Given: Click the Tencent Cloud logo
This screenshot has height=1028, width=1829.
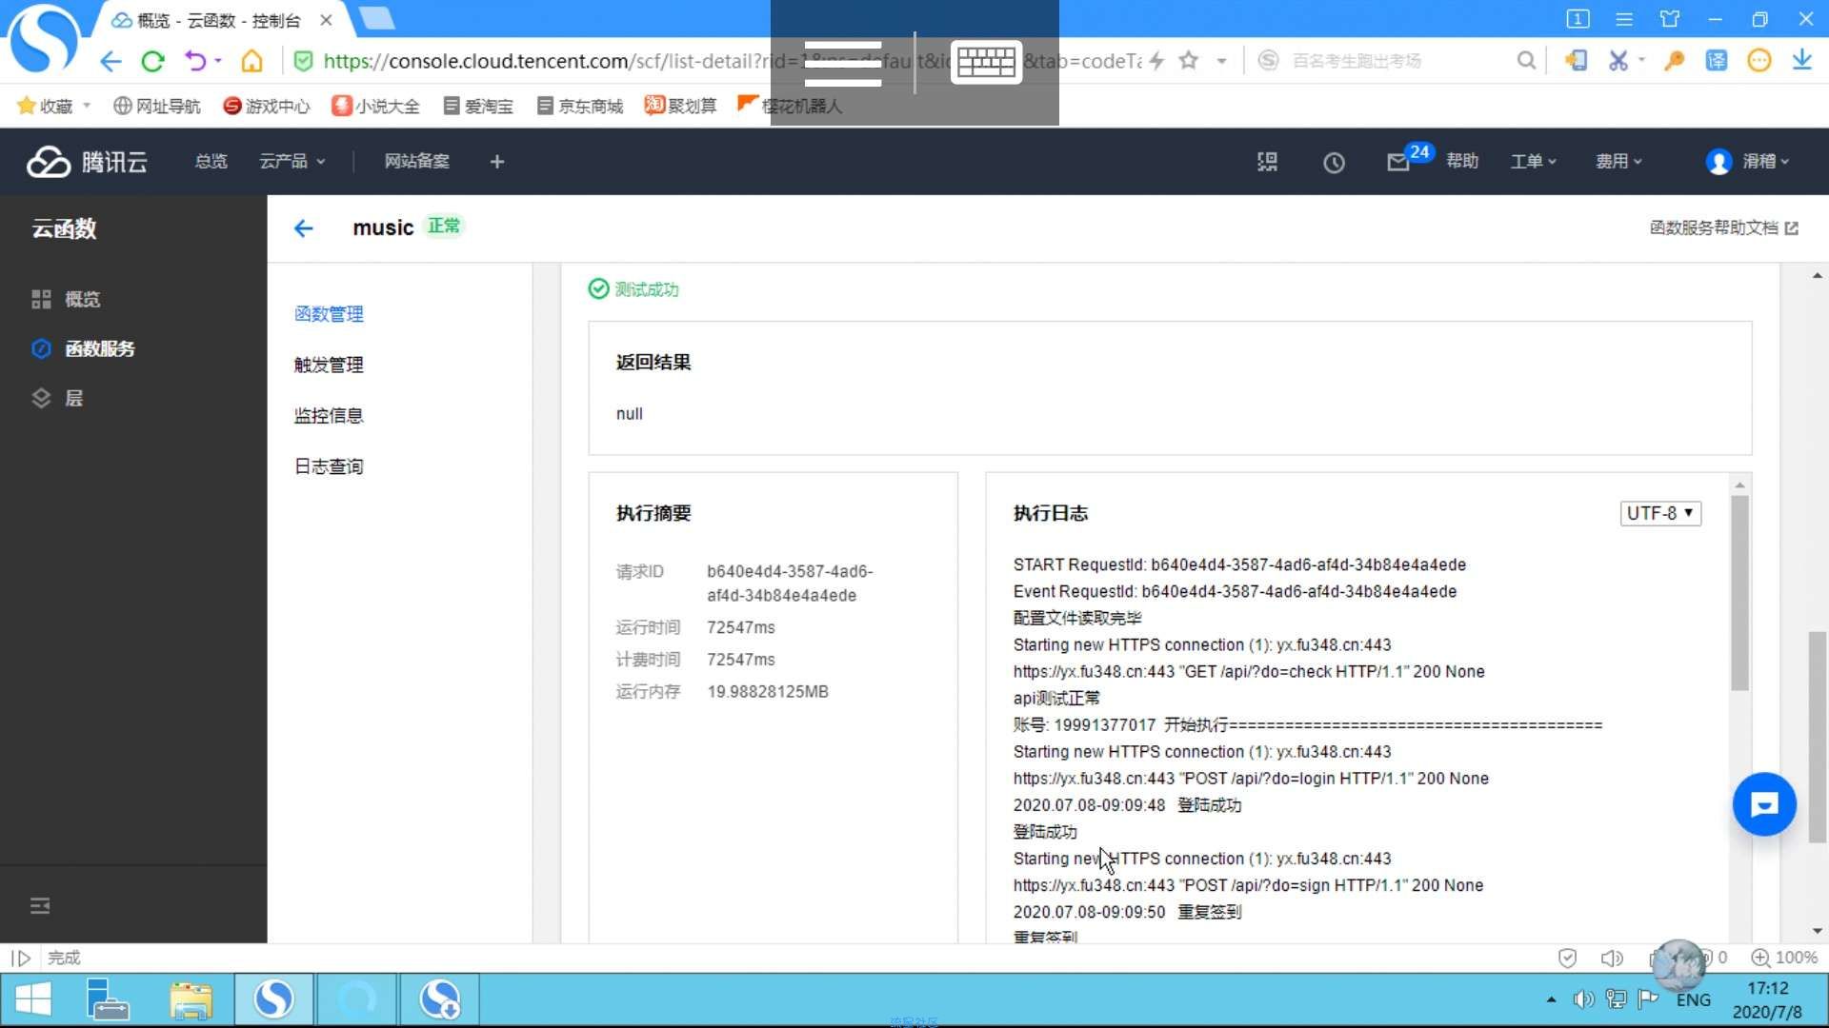Looking at the screenshot, I should 87,162.
